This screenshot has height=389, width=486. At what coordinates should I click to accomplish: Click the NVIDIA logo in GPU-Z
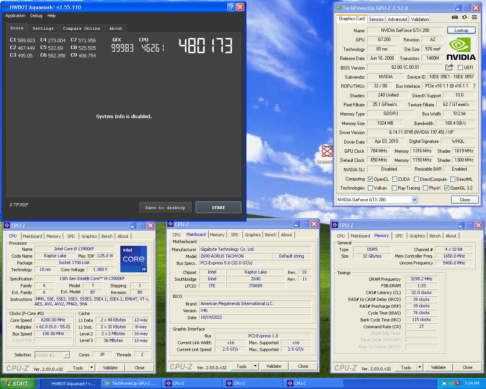pyautogui.click(x=461, y=49)
